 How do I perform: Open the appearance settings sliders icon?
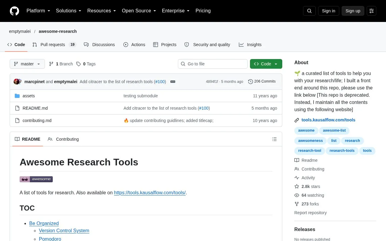[372, 11]
